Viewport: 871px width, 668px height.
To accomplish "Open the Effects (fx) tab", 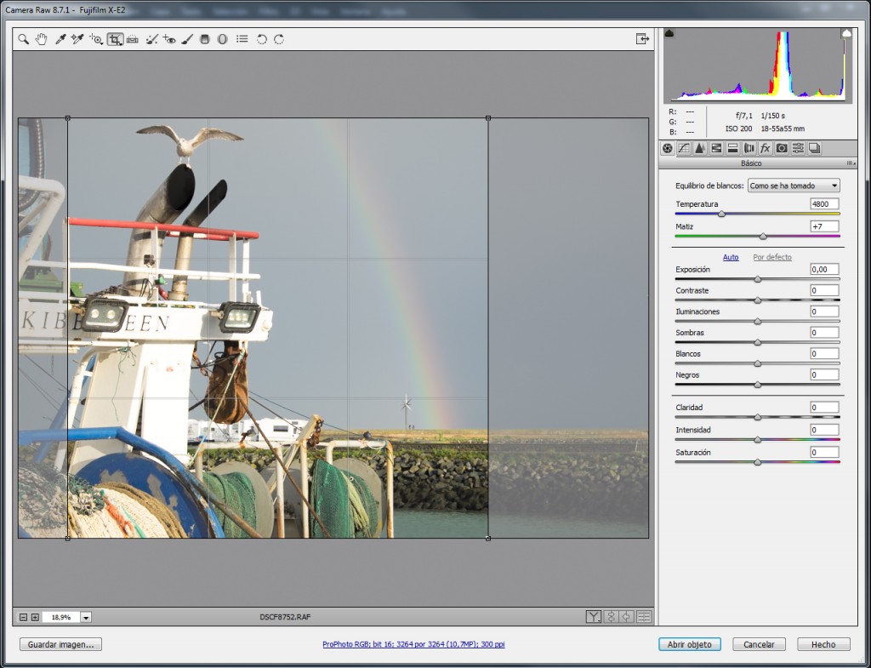I will point(766,148).
